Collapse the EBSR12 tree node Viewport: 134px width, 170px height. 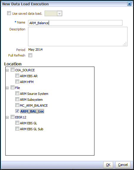pyautogui.click(x=7, y=117)
